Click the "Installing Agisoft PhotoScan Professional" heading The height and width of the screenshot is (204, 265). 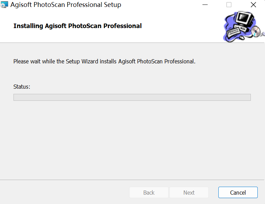pyautogui.click(x=77, y=26)
